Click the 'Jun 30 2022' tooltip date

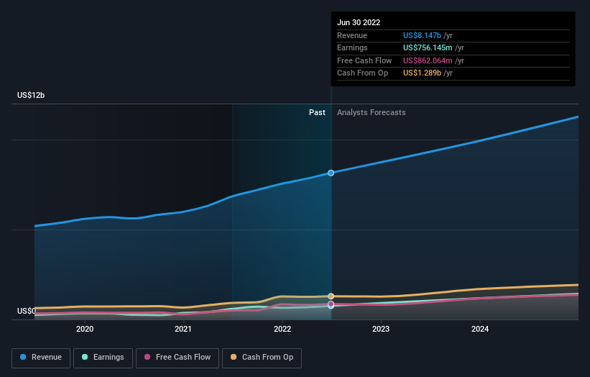[x=359, y=22]
